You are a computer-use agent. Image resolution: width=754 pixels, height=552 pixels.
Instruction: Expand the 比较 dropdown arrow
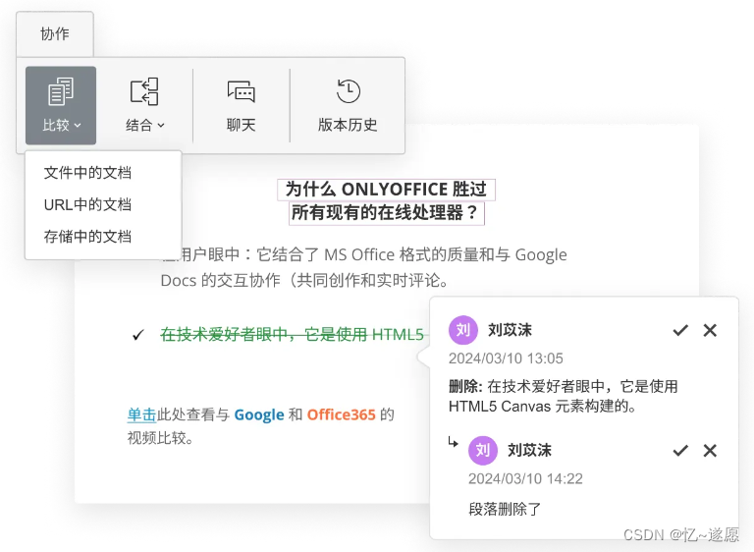pyautogui.click(x=78, y=126)
